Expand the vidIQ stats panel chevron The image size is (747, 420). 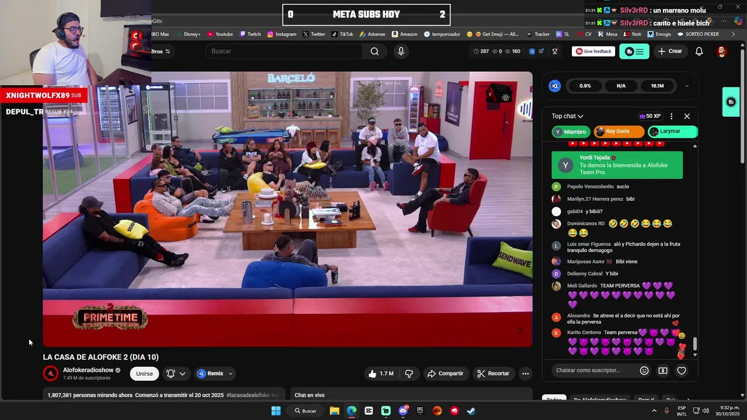(x=687, y=86)
